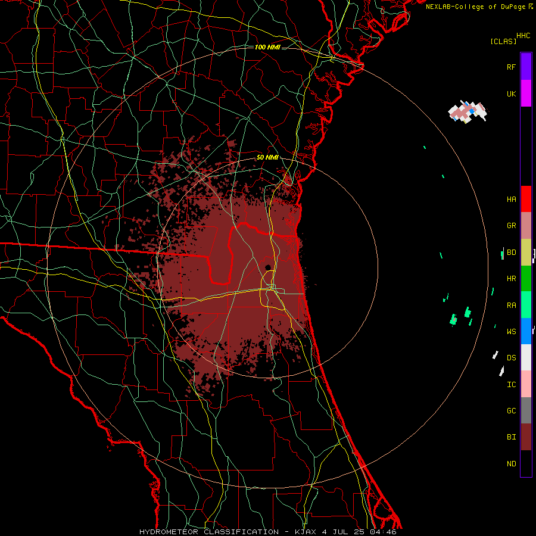This screenshot has height=536, width=536.
Task: Click the [CLAS] units label
Action: point(503,42)
